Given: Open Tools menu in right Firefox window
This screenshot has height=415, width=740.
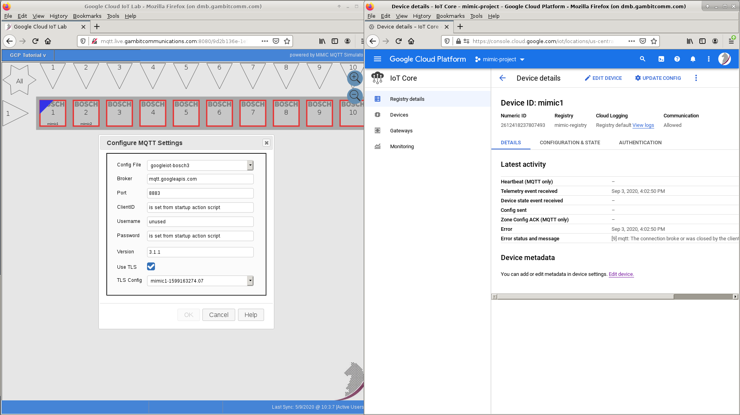Looking at the screenshot, I should [x=476, y=16].
